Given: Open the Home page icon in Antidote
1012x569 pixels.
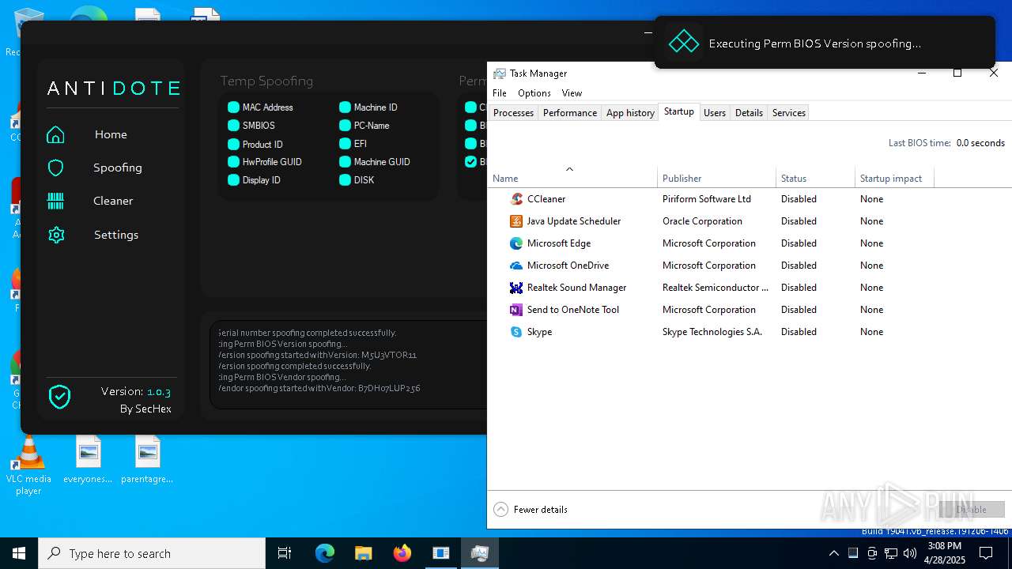Looking at the screenshot, I should coord(55,135).
